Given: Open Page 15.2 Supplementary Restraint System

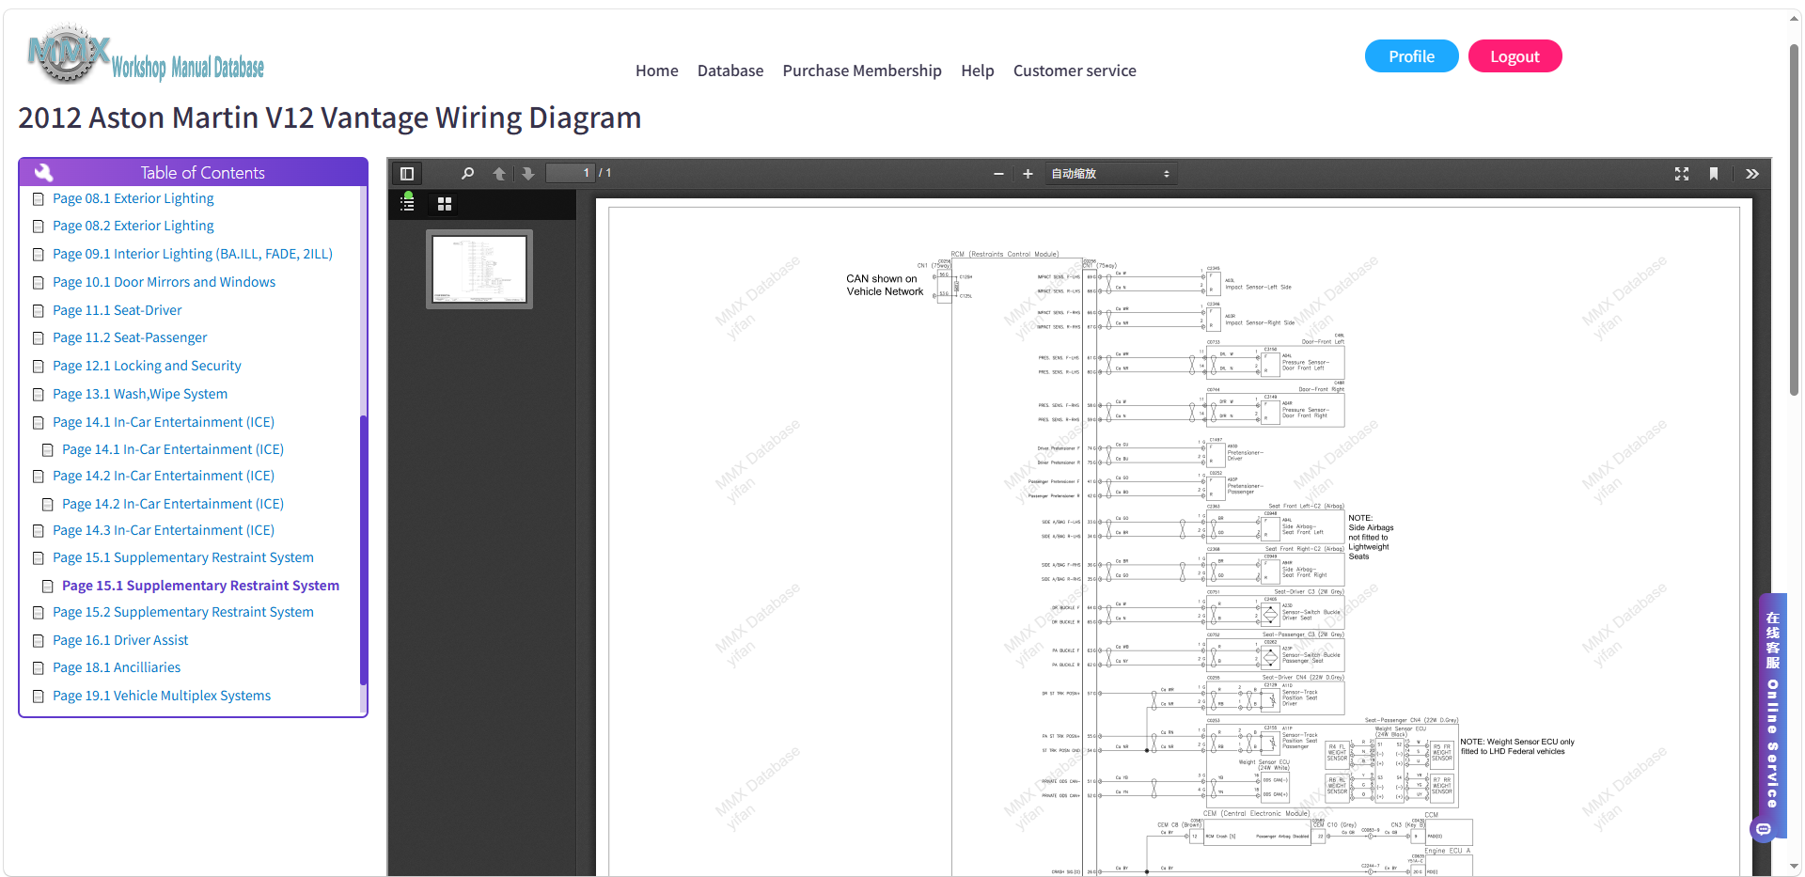Looking at the screenshot, I should pos(183,612).
